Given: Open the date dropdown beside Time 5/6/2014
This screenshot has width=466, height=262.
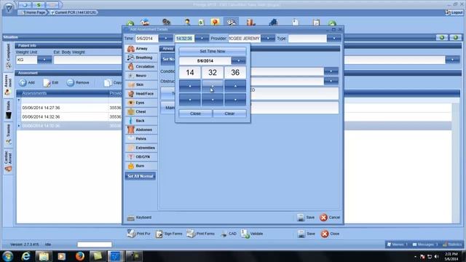Looking at the screenshot, I should tap(165, 39).
